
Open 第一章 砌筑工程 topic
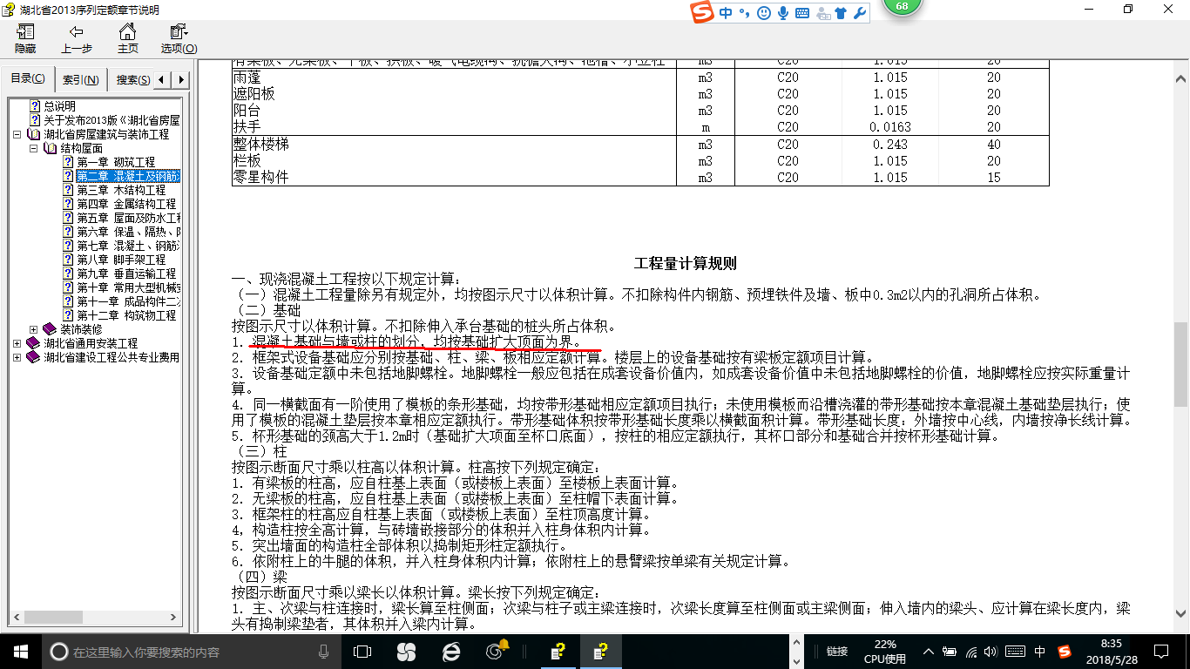click(x=116, y=162)
